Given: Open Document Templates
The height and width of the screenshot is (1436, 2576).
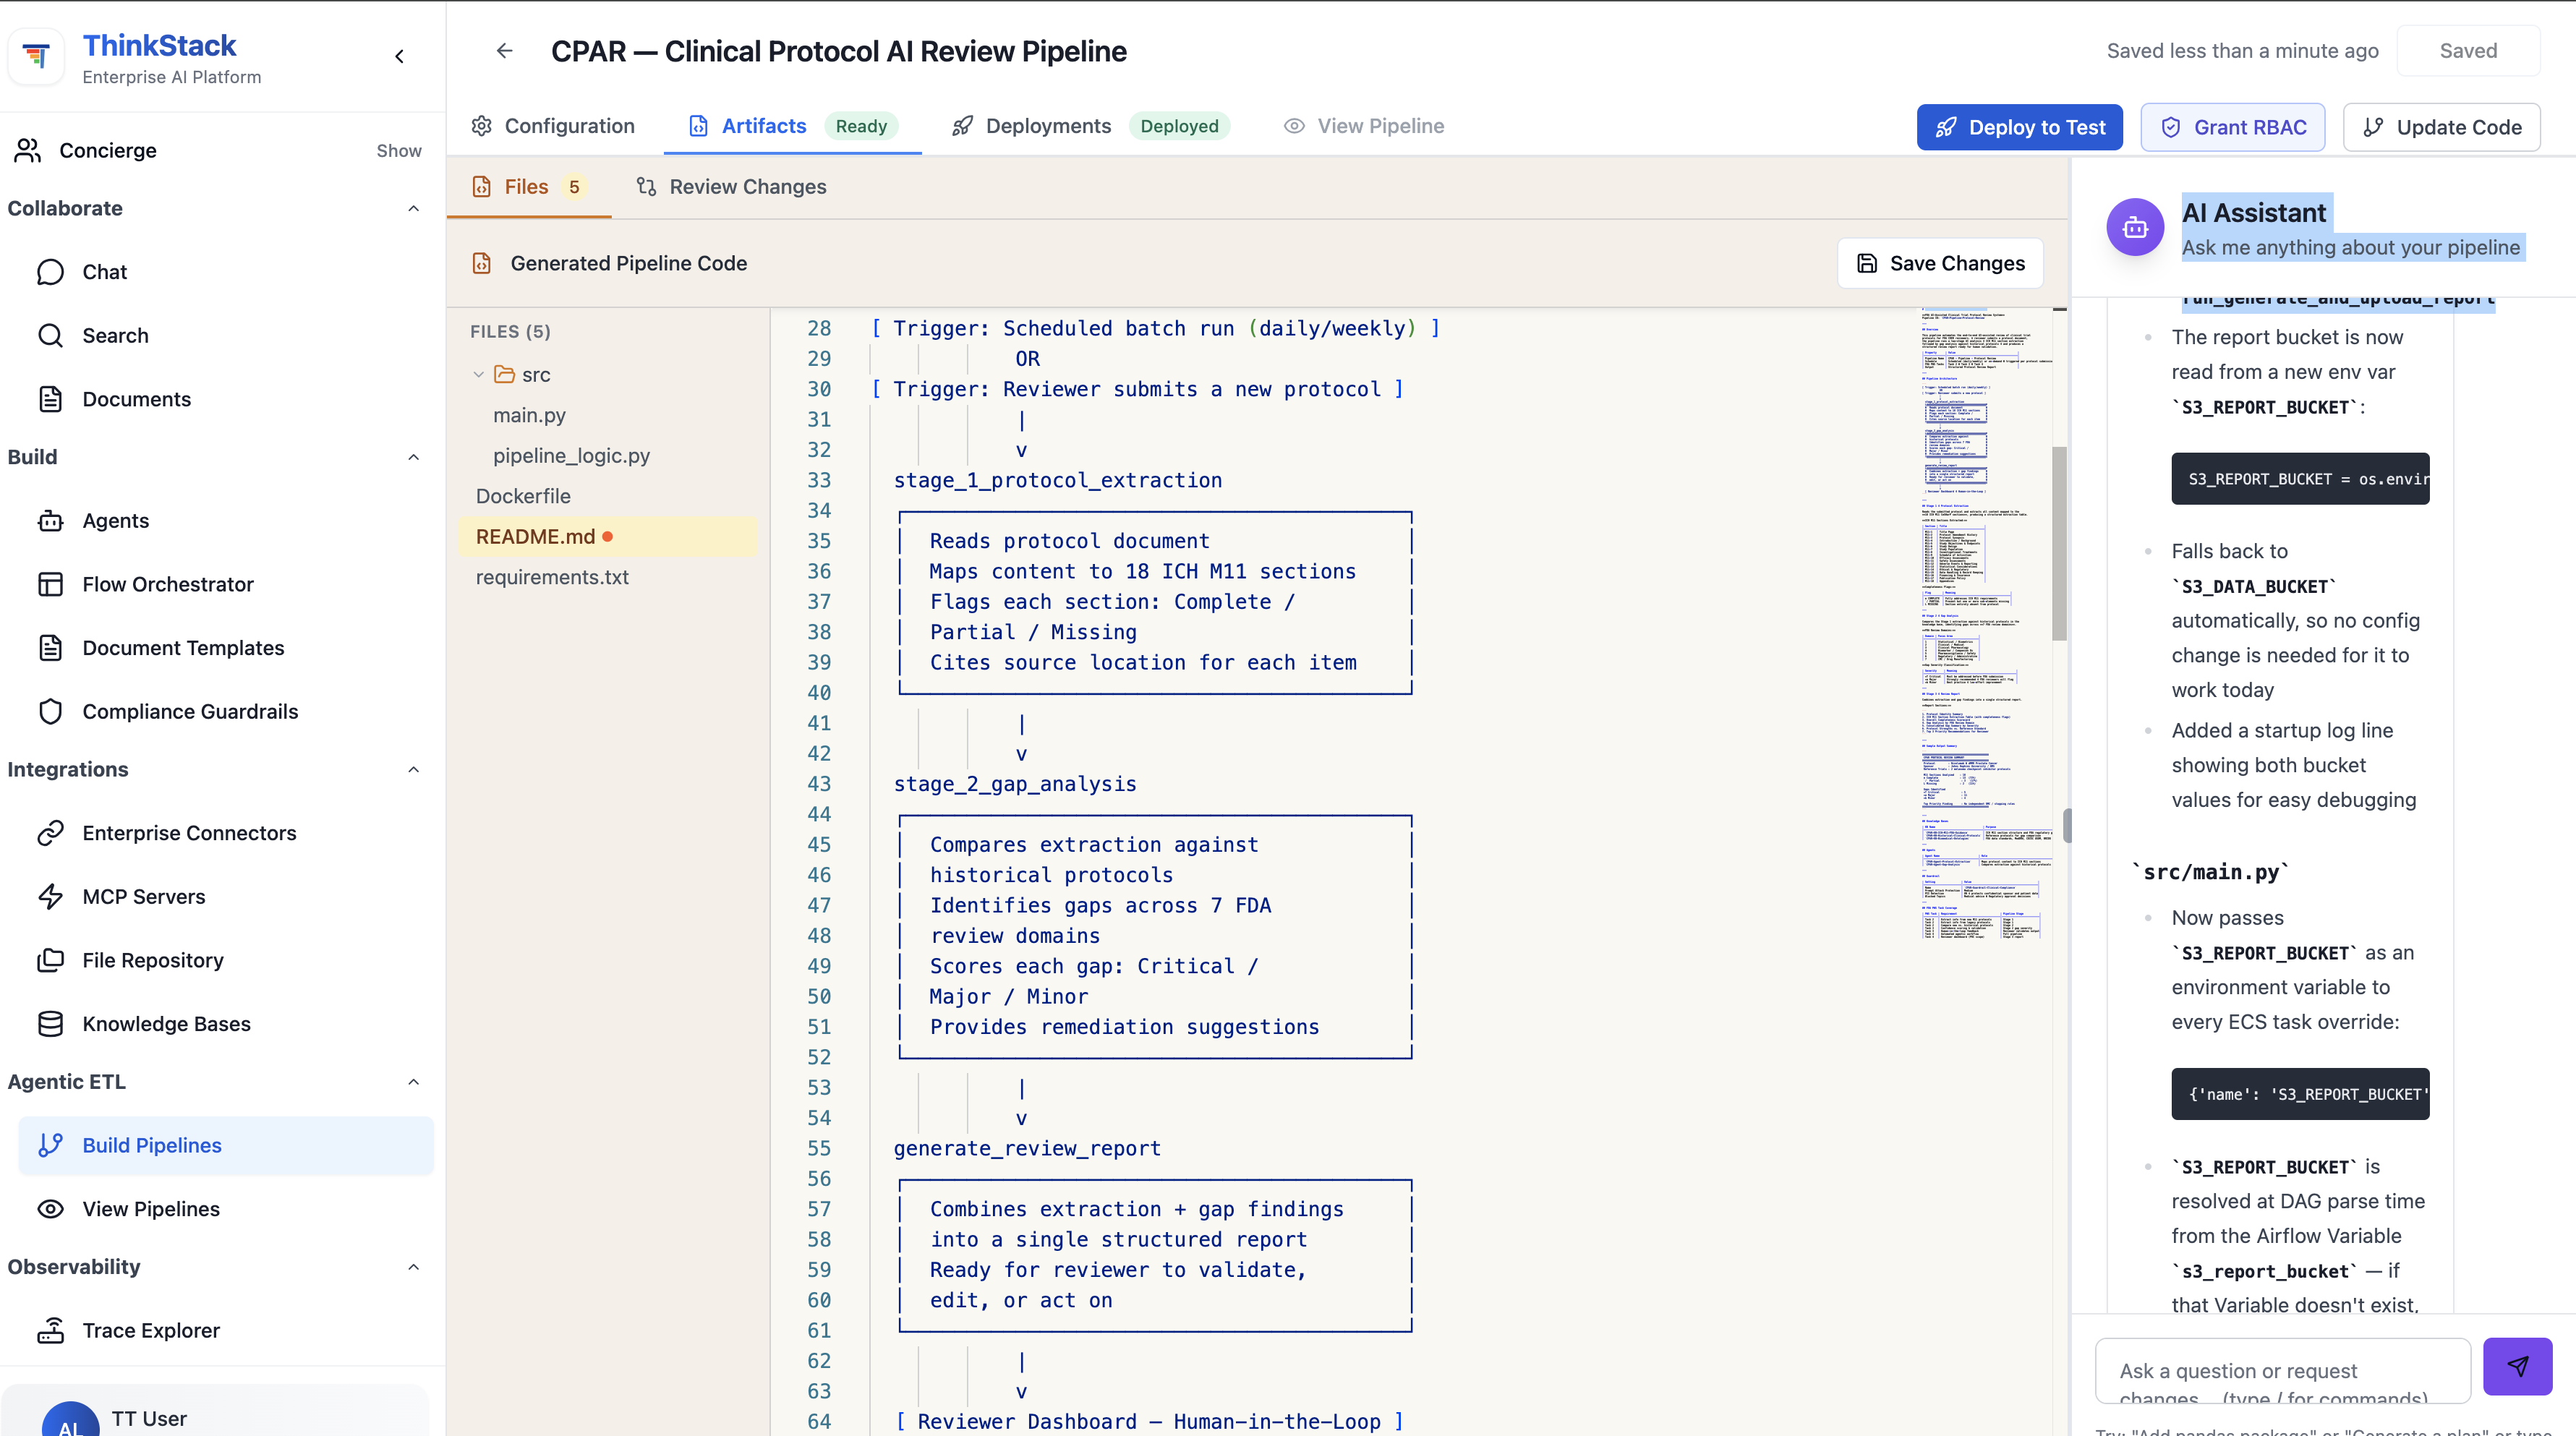Looking at the screenshot, I should coord(183,648).
